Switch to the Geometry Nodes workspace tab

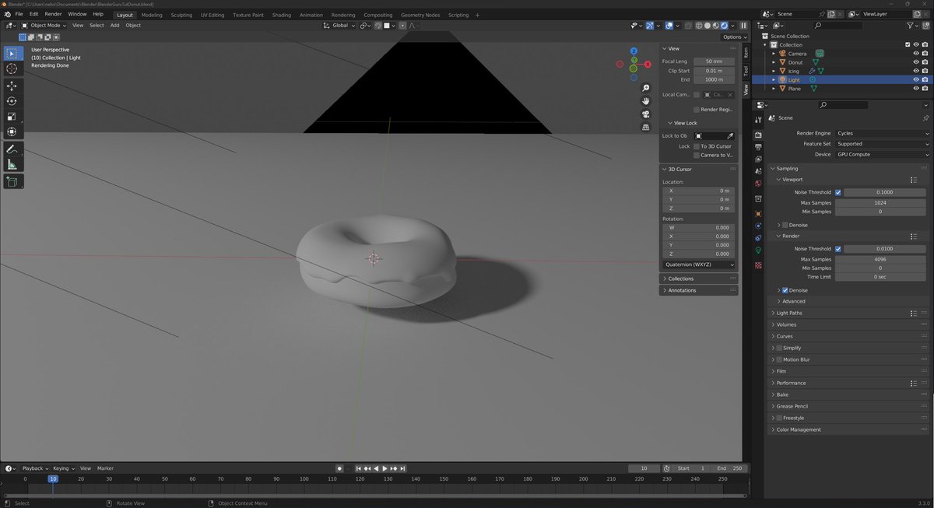(420, 15)
